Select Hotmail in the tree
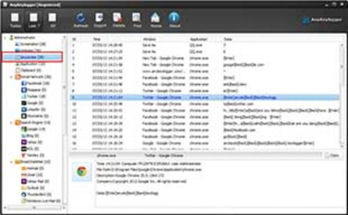This screenshot has height=215, width=348. tap(33, 169)
